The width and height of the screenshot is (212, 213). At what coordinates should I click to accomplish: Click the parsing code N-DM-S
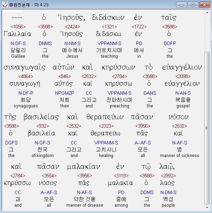pos(168,193)
